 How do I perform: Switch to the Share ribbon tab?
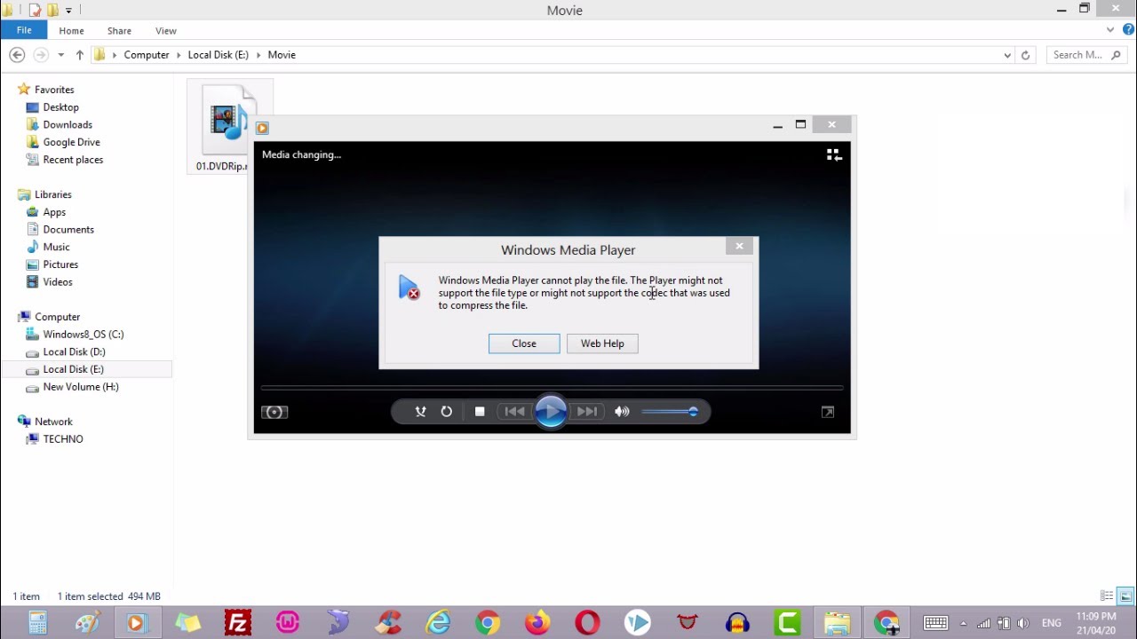(119, 31)
